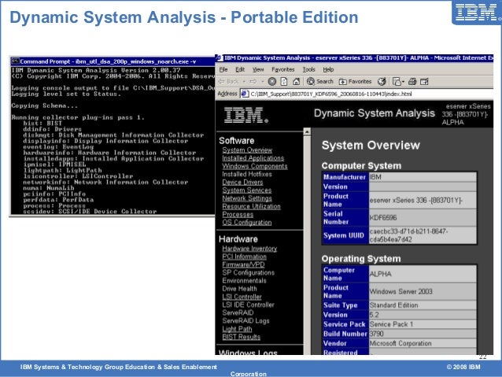Open the Mail button dropdown arrow
502x377 pixels.
point(403,82)
